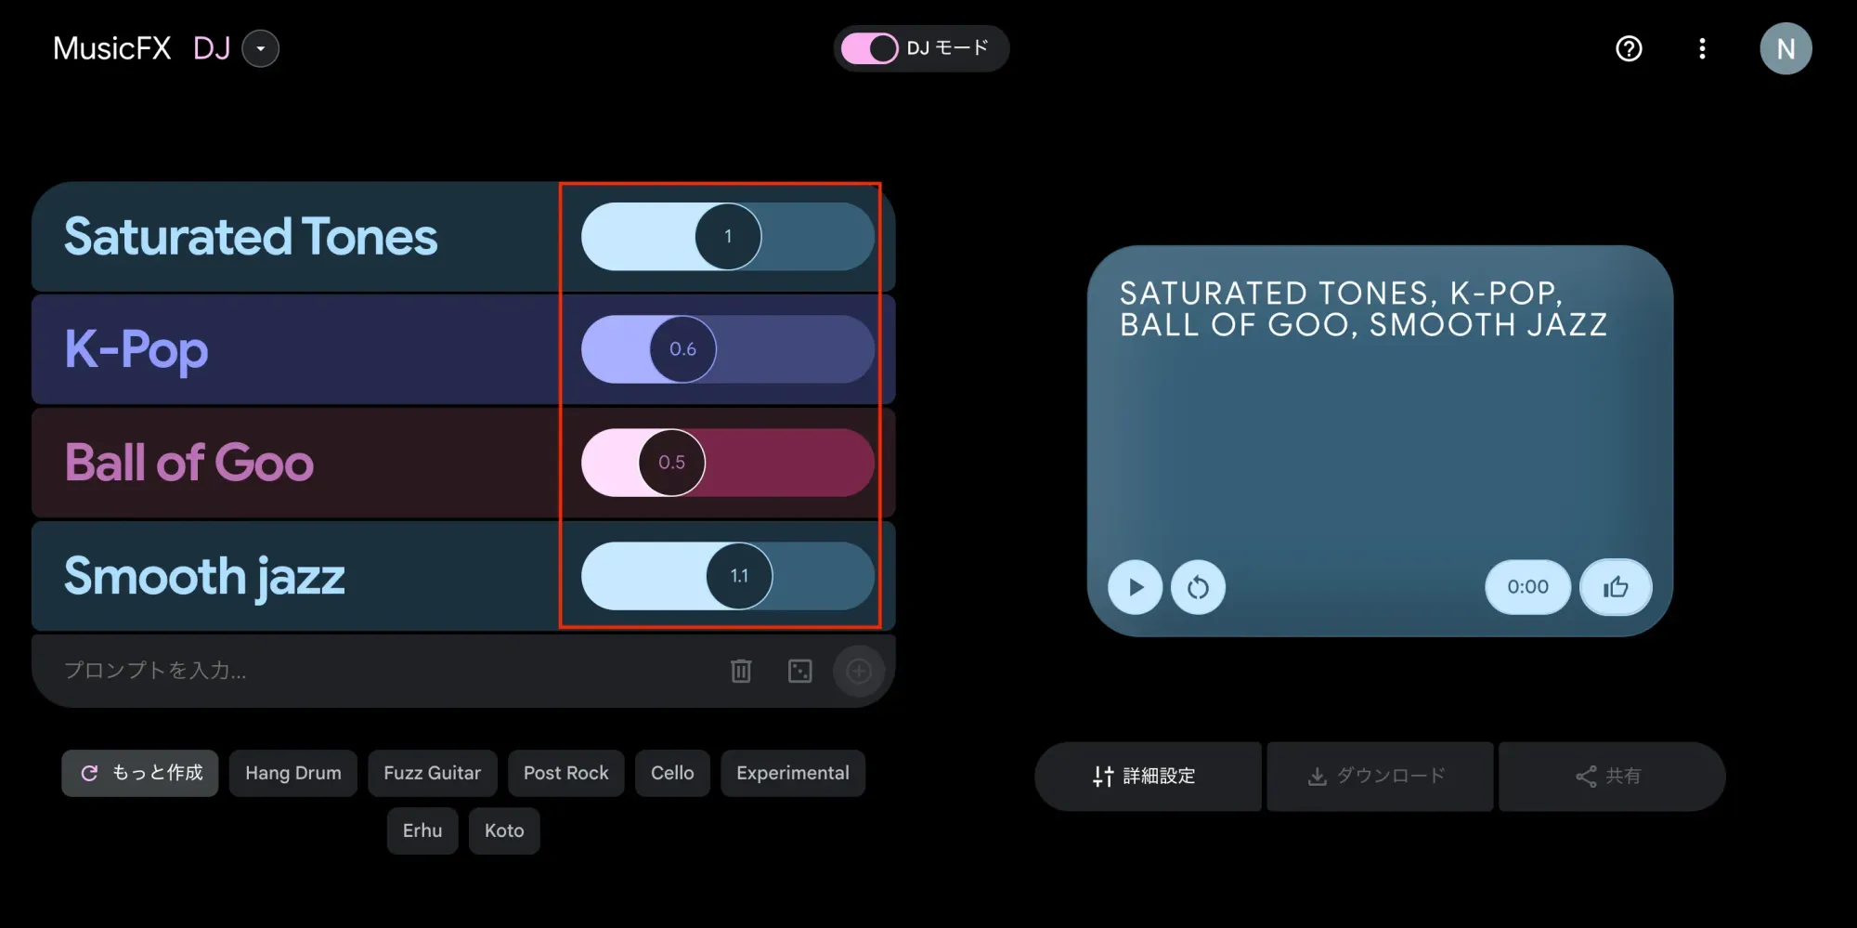
Task: Adjust the Ball of Goo weight slider
Action: pyautogui.click(x=728, y=463)
